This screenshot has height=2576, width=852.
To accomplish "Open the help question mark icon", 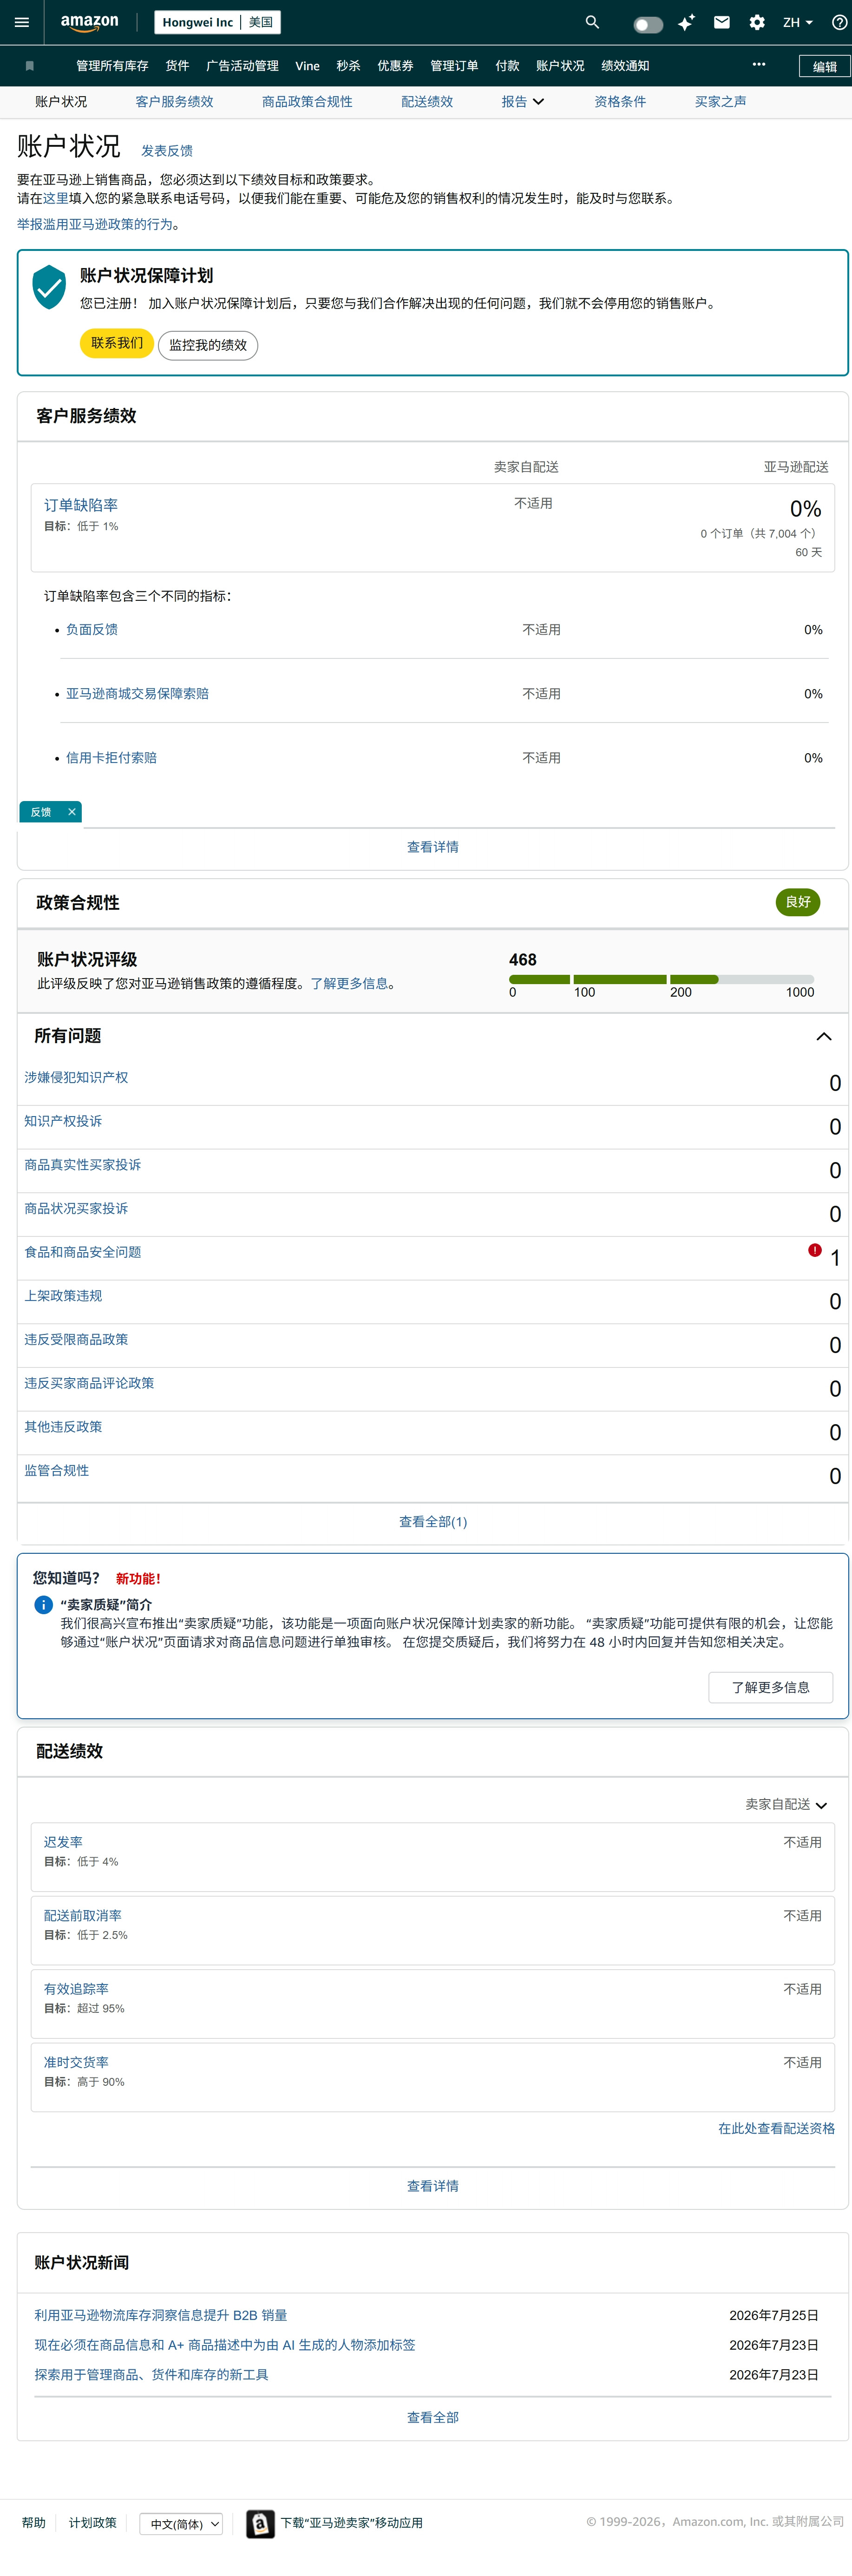I will [839, 22].
